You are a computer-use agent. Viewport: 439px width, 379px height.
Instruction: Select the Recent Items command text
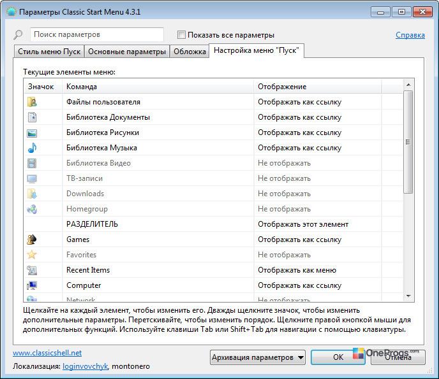coord(88,270)
